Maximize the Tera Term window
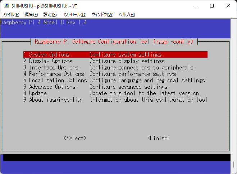 click(x=212, y=6)
